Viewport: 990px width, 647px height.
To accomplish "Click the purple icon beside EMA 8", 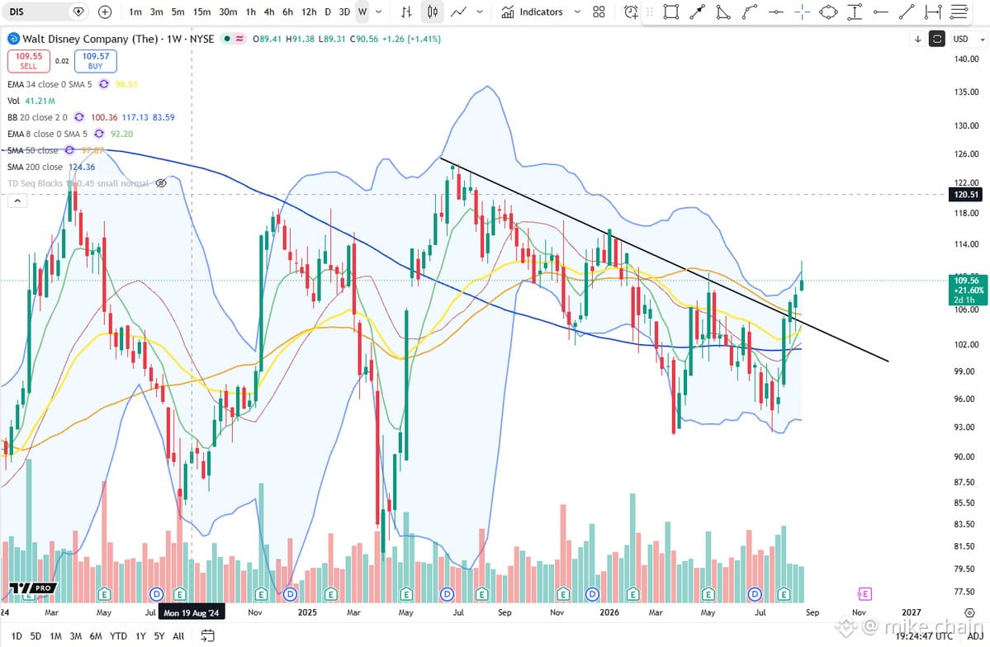I will click(99, 134).
